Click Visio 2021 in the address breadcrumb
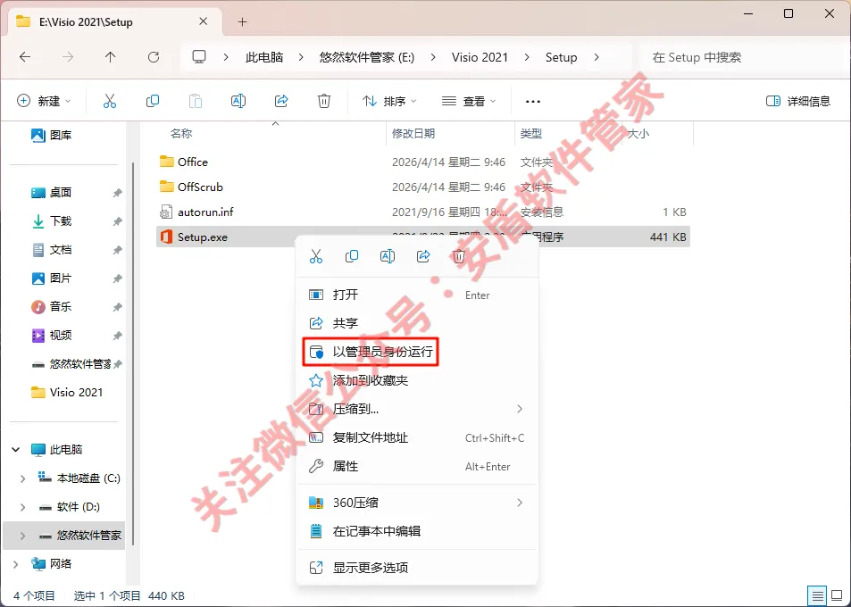 (x=480, y=57)
